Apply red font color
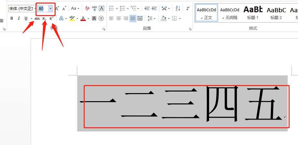The image size is (298, 145). 83,18
